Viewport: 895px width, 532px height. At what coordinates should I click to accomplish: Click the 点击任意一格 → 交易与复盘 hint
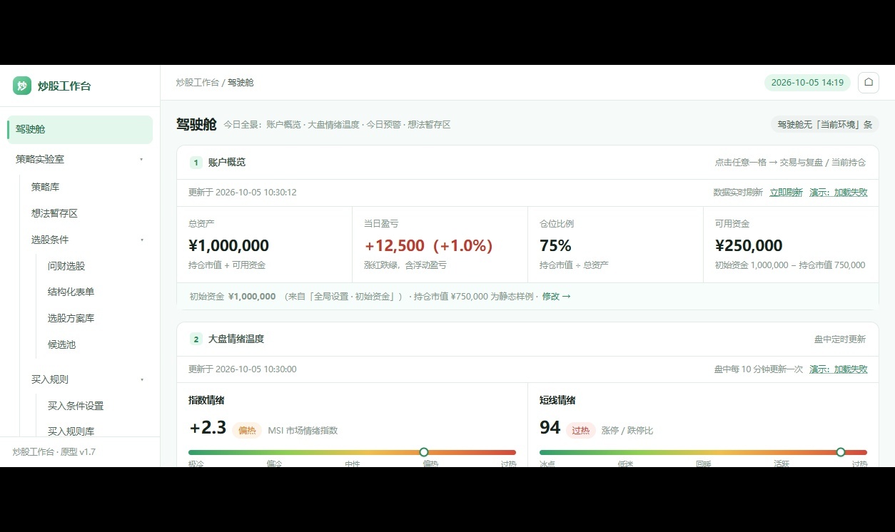pyautogui.click(x=790, y=163)
